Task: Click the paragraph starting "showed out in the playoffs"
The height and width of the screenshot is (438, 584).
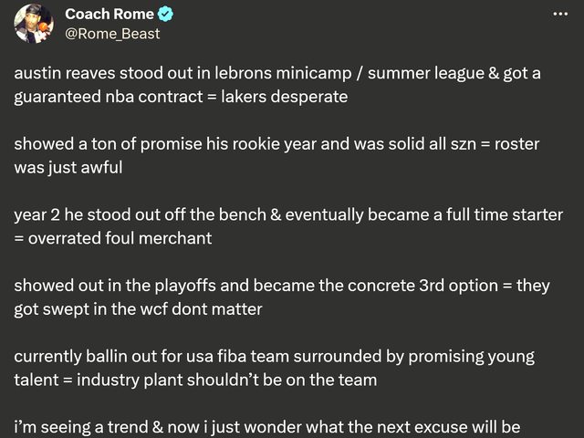Action: 274,297
